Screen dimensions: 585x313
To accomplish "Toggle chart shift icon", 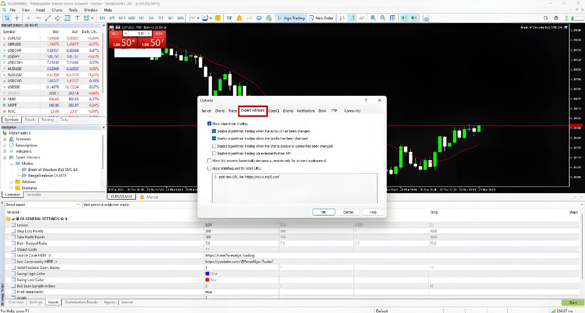I will [414, 18].
